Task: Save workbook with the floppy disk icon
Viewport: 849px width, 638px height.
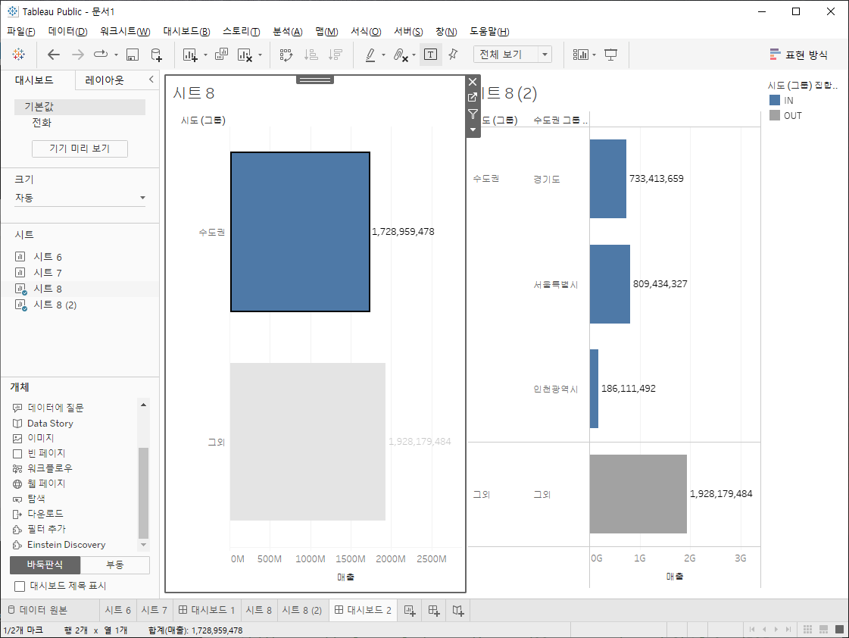Action: (132, 54)
